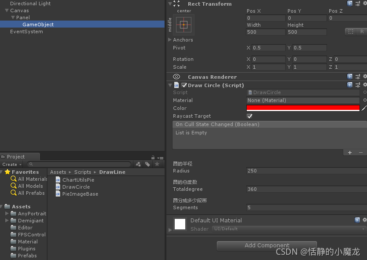Image resolution: width=367 pixels, height=260 pixels.
Task: Navigate to Assets breadcrumb
Action: pos(58,172)
